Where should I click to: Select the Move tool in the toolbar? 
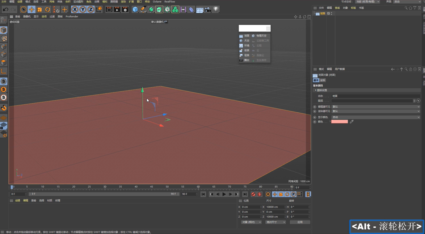pyautogui.click(x=31, y=9)
